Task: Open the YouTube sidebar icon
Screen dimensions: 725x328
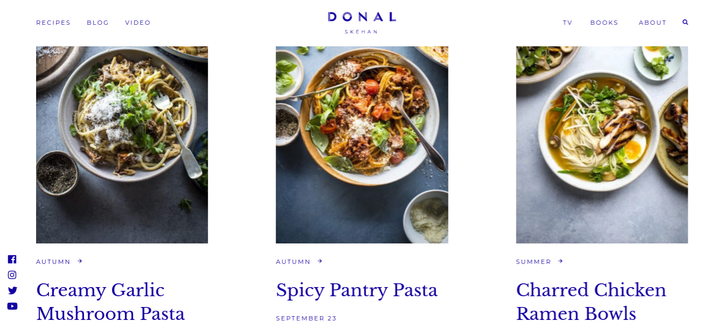Action: tap(12, 306)
